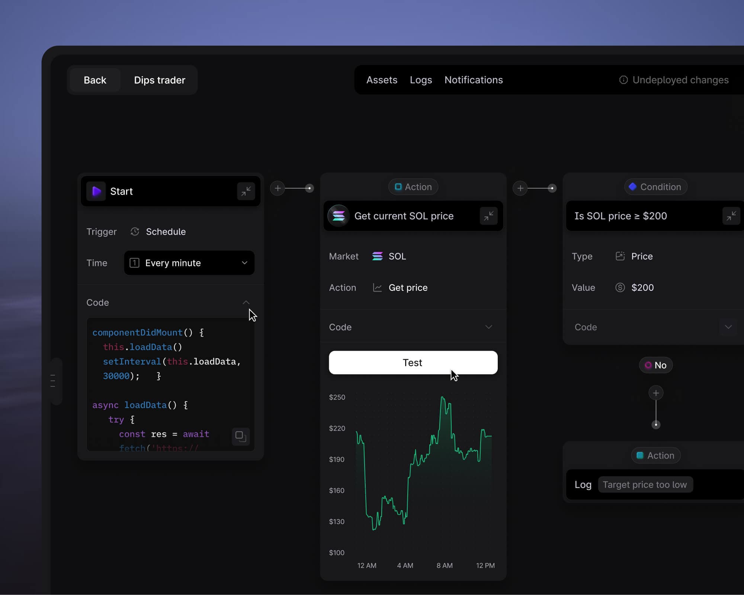The height and width of the screenshot is (595, 744).
Task: Add a node under the No branch
Action: pos(656,393)
